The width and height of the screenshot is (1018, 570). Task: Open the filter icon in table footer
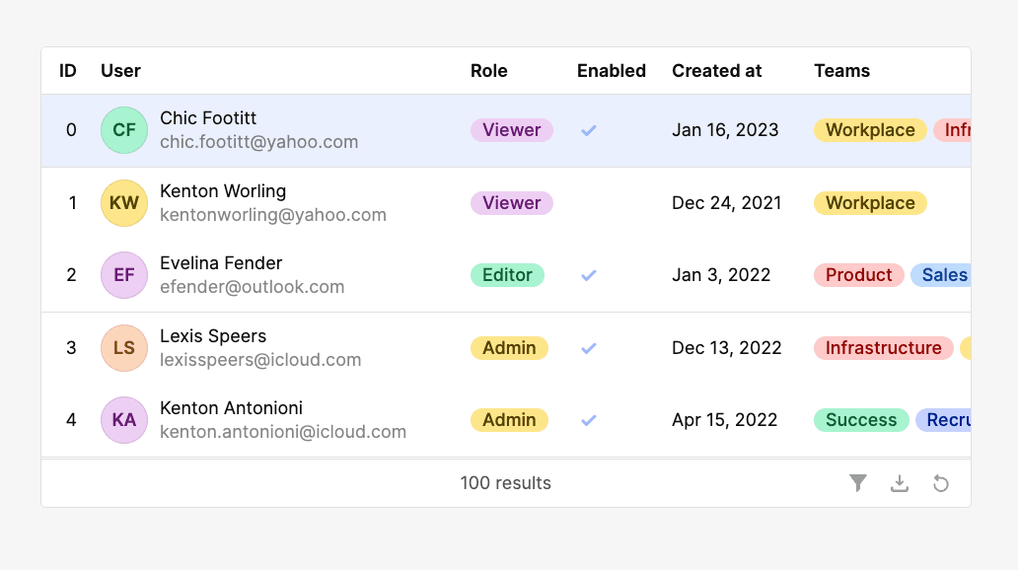[x=858, y=483]
